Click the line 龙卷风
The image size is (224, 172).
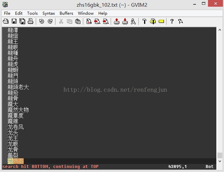[x=16, y=127]
